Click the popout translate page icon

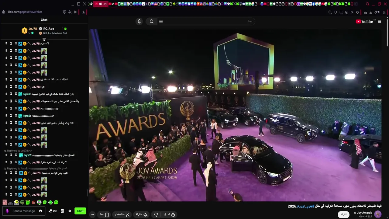70,12
